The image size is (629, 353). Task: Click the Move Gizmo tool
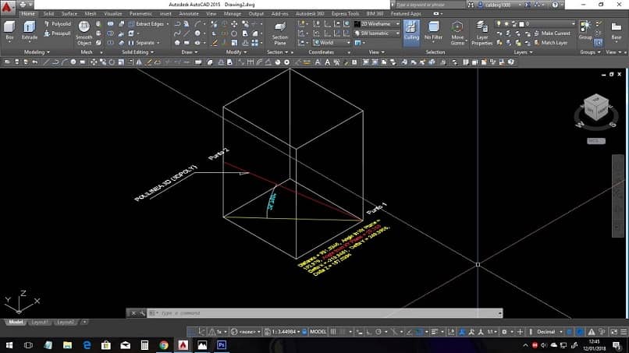click(x=457, y=33)
